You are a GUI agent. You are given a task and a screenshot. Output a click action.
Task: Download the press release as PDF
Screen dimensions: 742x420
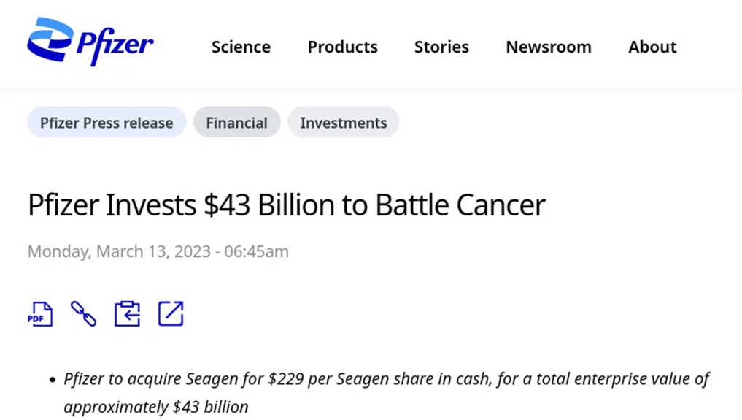pyautogui.click(x=40, y=314)
